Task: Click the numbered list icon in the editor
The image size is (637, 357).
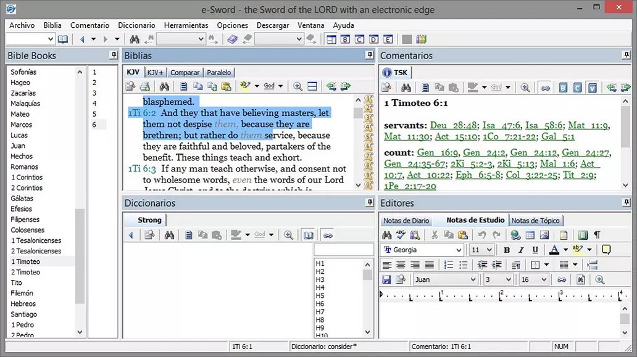Action: coord(449,265)
